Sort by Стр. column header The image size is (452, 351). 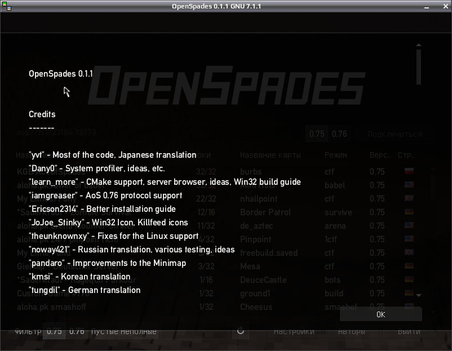(406, 155)
